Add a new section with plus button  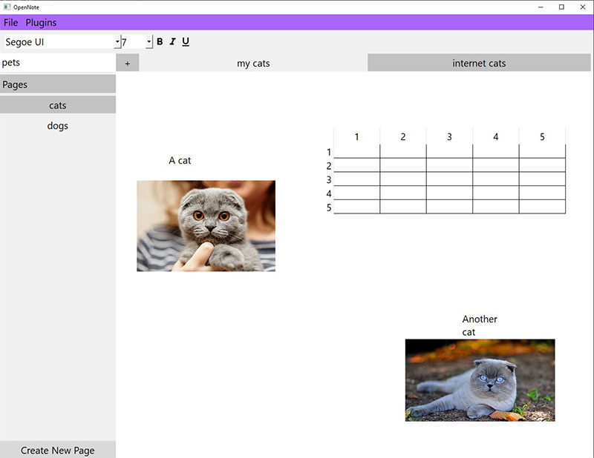(127, 63)
